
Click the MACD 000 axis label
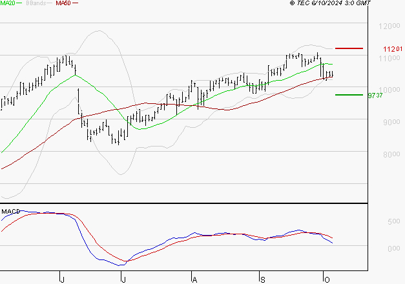[393, 249]
